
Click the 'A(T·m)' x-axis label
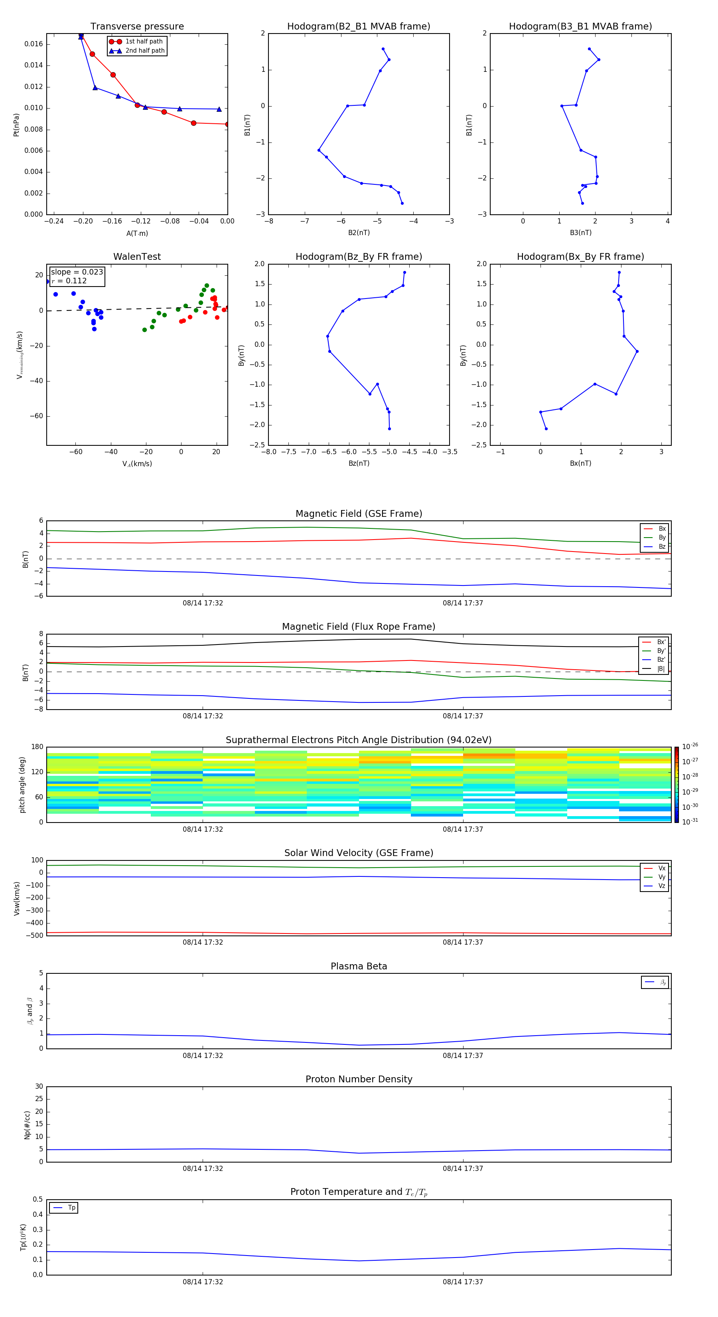[x=137, y=233]
